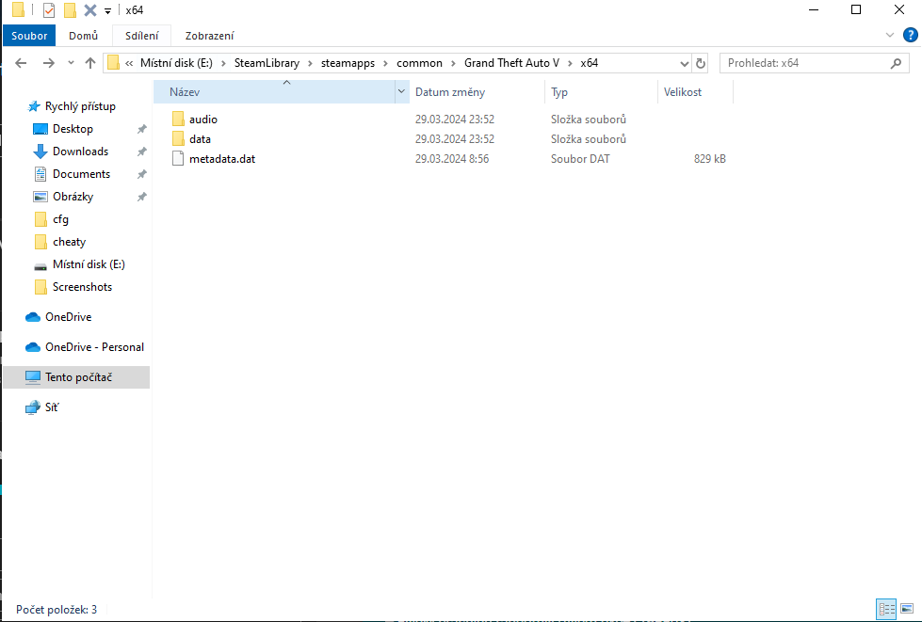Collapse the ribbon with the chevron arrow
922x622 pixels.
point(891,35)
